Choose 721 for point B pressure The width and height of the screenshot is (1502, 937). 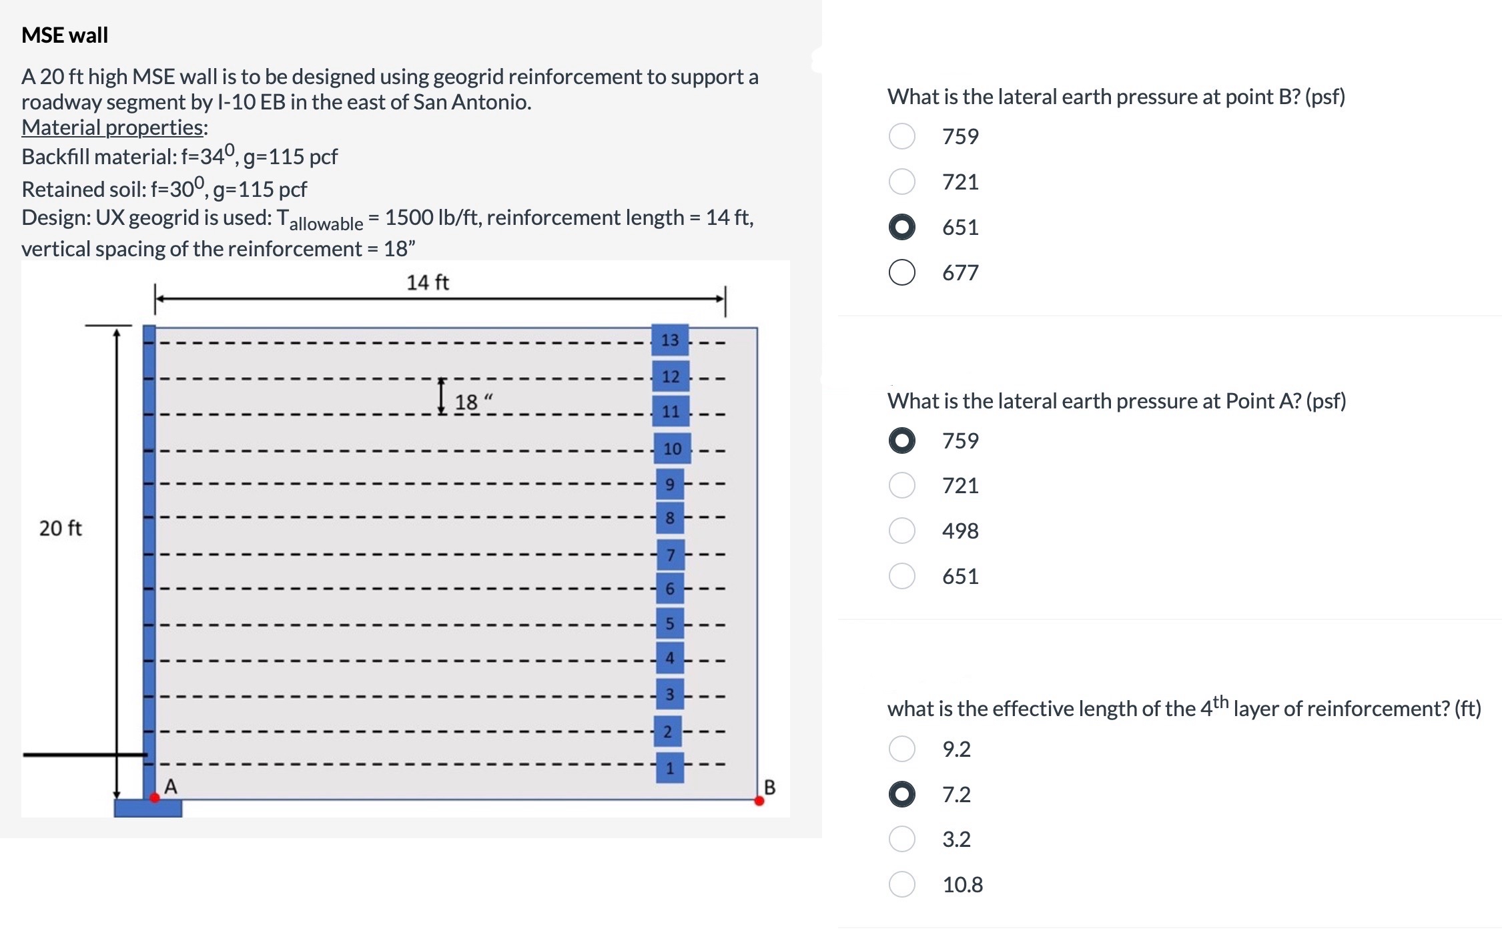point(901,182)
